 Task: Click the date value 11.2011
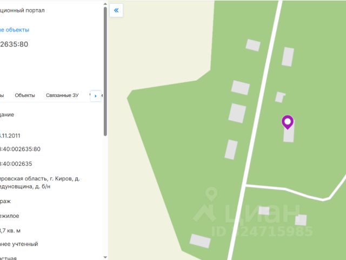click(x=10, y=136)
